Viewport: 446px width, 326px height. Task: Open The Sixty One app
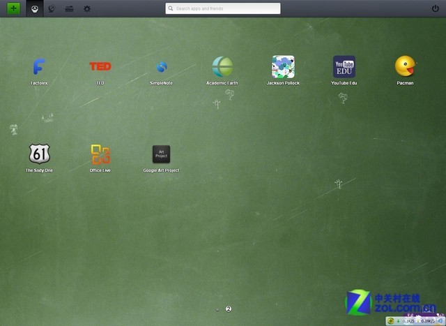point(39,154)
